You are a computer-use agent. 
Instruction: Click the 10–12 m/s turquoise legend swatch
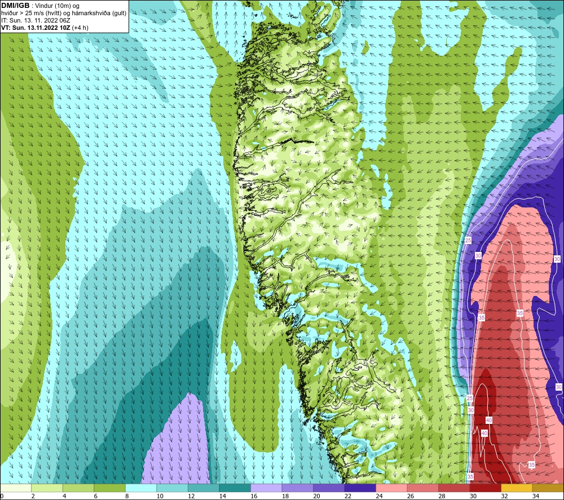[172, 488]
